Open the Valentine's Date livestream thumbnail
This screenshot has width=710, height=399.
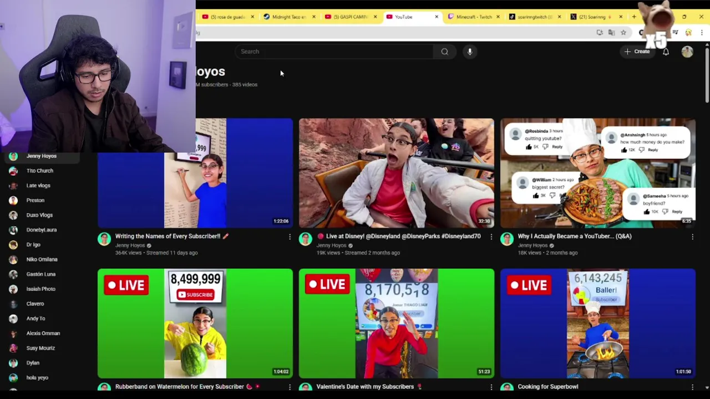pos(397,324)
